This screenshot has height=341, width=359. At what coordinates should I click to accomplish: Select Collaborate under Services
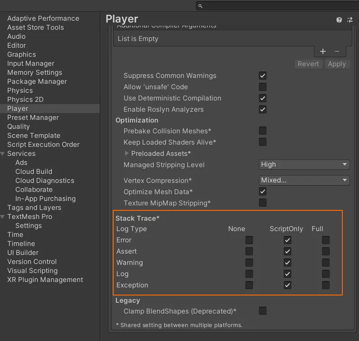click(34, 190)
